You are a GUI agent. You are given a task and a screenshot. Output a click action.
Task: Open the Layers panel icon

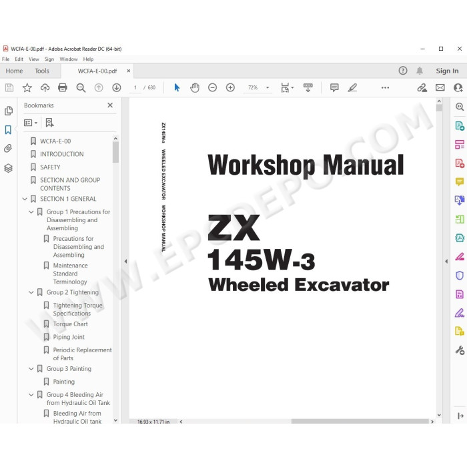[8, 168]
